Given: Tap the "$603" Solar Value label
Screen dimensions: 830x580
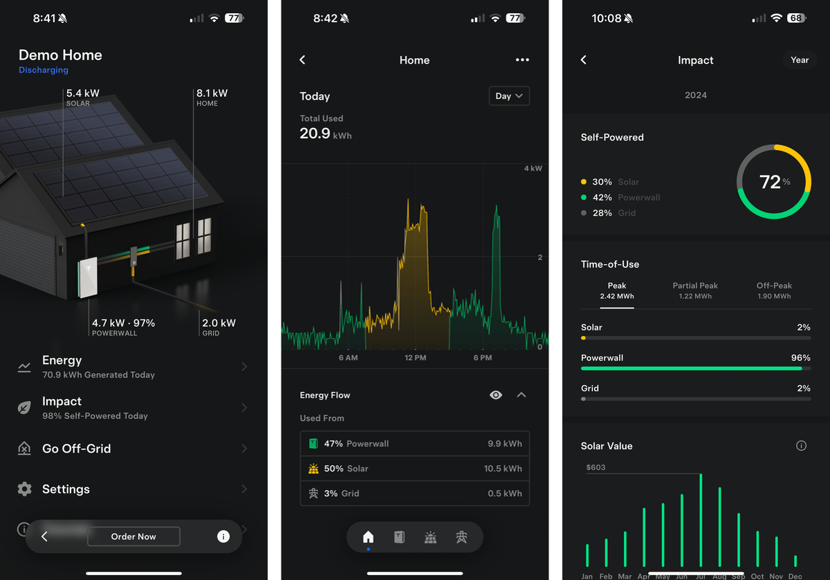Looking at the screenshot, I should pos(596,467).
